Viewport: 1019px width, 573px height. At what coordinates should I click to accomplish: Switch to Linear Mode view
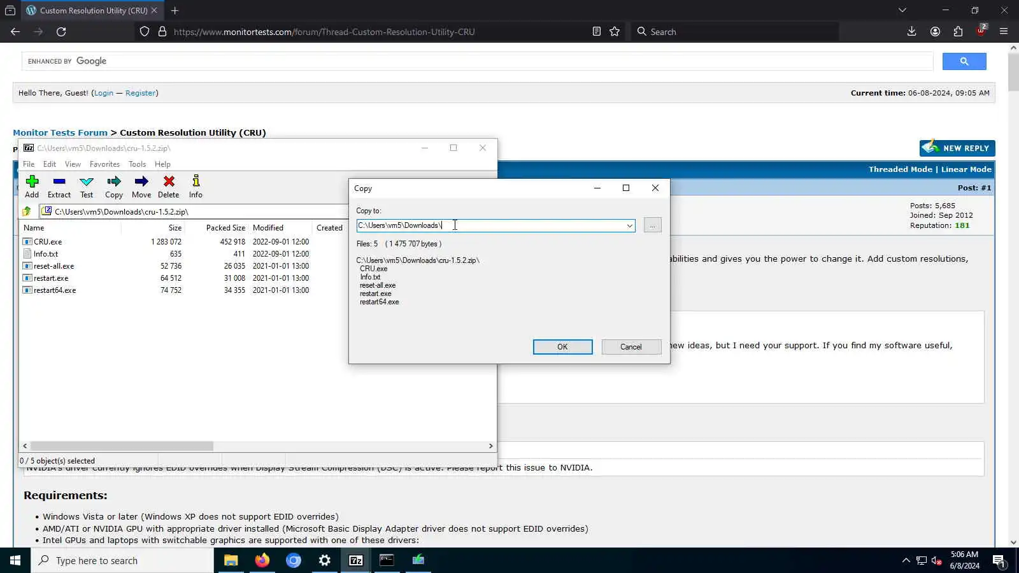coord(966,169)
